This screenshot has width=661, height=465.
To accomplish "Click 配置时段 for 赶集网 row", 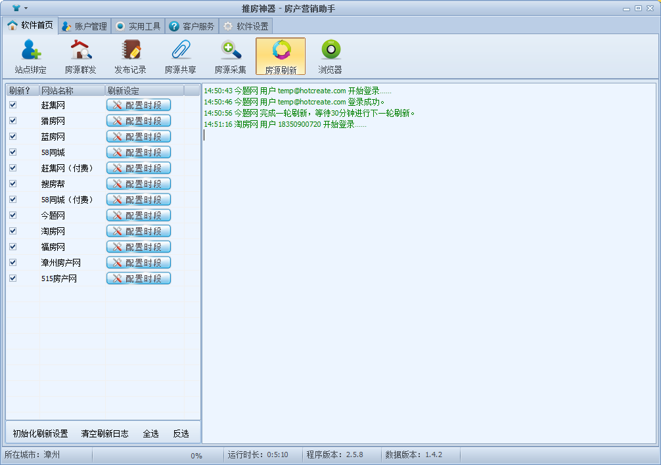I will pyautogui.click(x=139, y=105).
